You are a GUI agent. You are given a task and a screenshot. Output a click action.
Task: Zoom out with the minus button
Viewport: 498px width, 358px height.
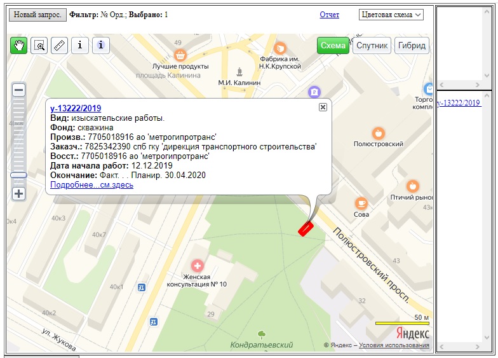coord(19,90)
